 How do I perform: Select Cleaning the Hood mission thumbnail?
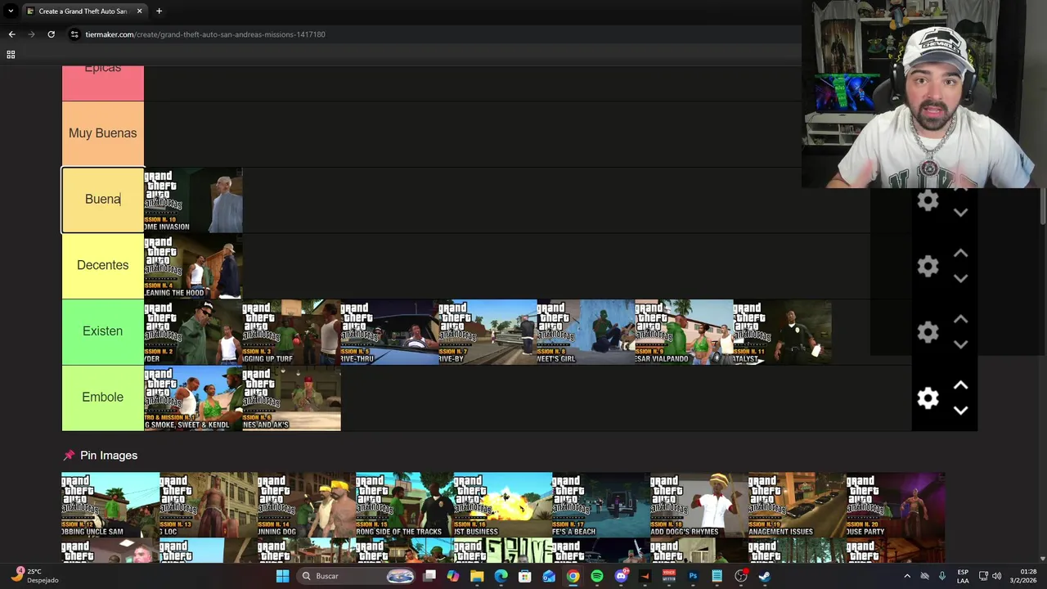click(193, 266)
